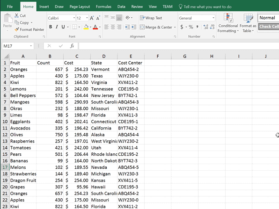Toggle Wrap Text
The height and width of the screenshot is (209, 279).
pyautogui.click(x=151, y=18)
